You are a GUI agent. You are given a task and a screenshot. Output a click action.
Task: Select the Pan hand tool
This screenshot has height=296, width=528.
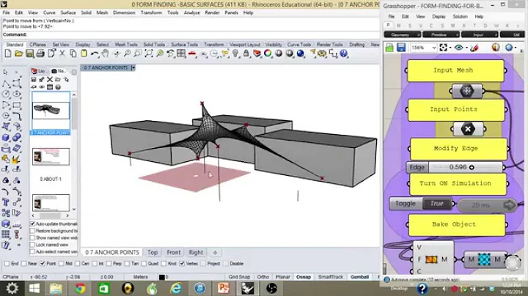[106, 53]
